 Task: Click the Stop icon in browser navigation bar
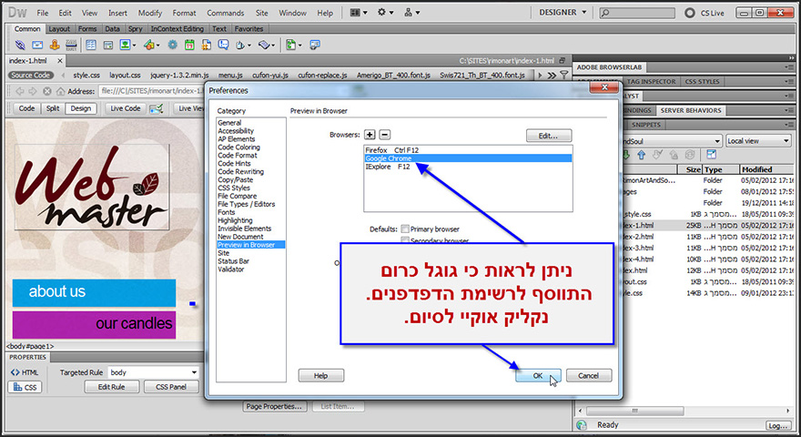point(47,91)
